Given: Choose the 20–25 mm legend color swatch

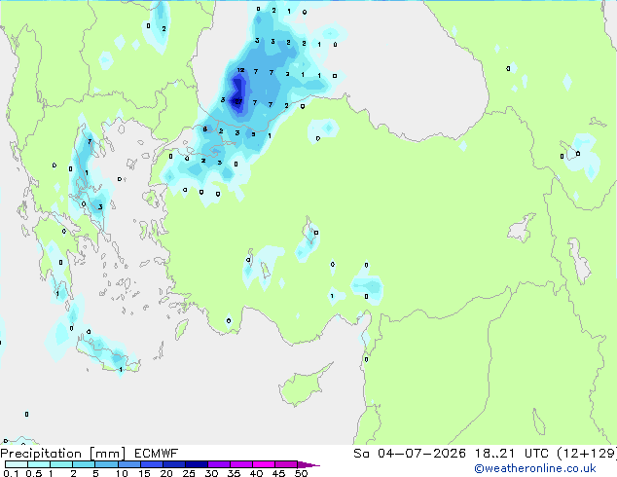Looking at the screenshot, I should click(x=174, y=464).
